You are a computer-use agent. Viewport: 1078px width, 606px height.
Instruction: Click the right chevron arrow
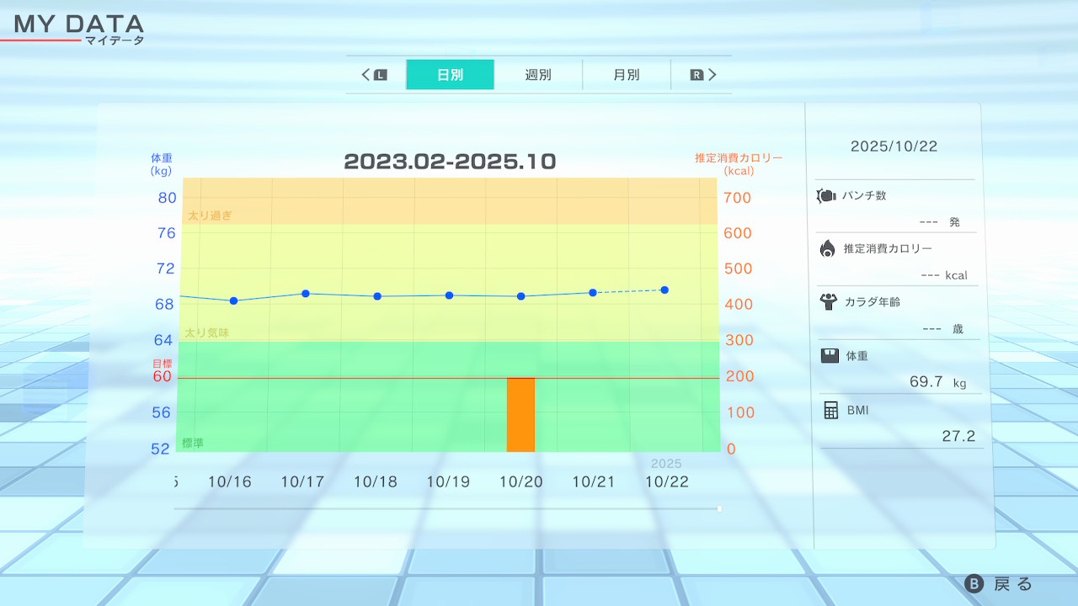pos(712,75)
